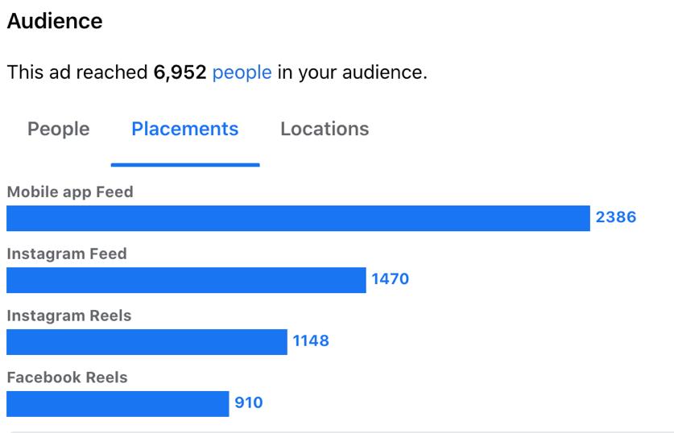Select the Facebook Reels label
Screen dimensions: 674x433
68,377
